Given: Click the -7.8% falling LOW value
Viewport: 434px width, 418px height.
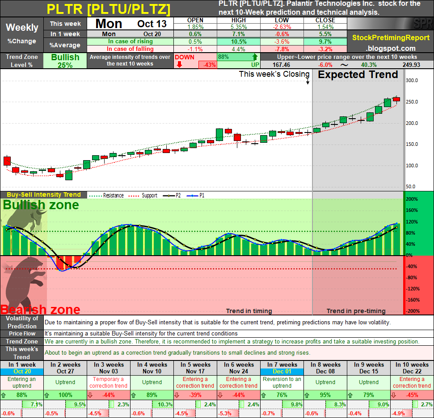Looking at the screenshot, I should (x=282, y=49).
